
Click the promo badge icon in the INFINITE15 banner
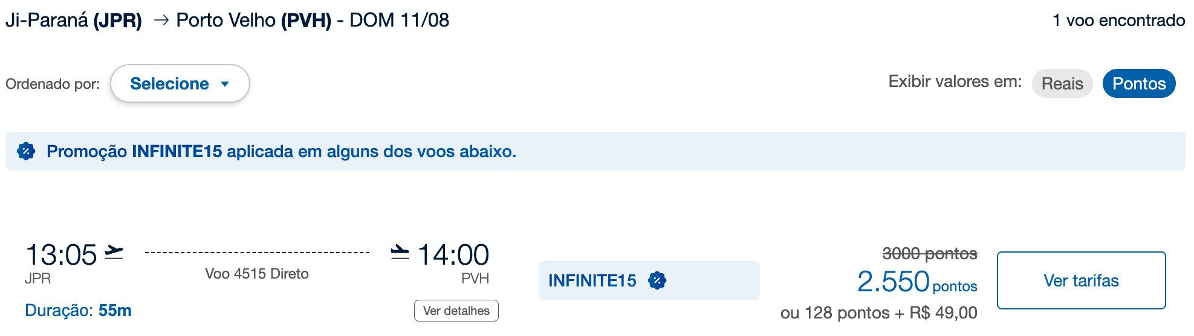pyautogui.click(x=26, y=151)
